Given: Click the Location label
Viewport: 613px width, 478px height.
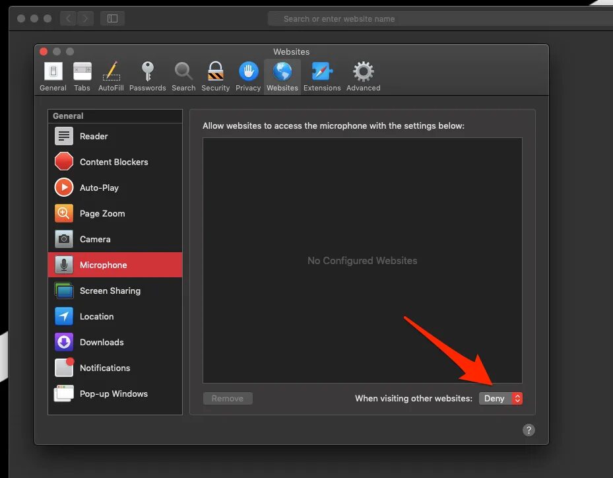Looking at the screenshot, I should [96, 316].
